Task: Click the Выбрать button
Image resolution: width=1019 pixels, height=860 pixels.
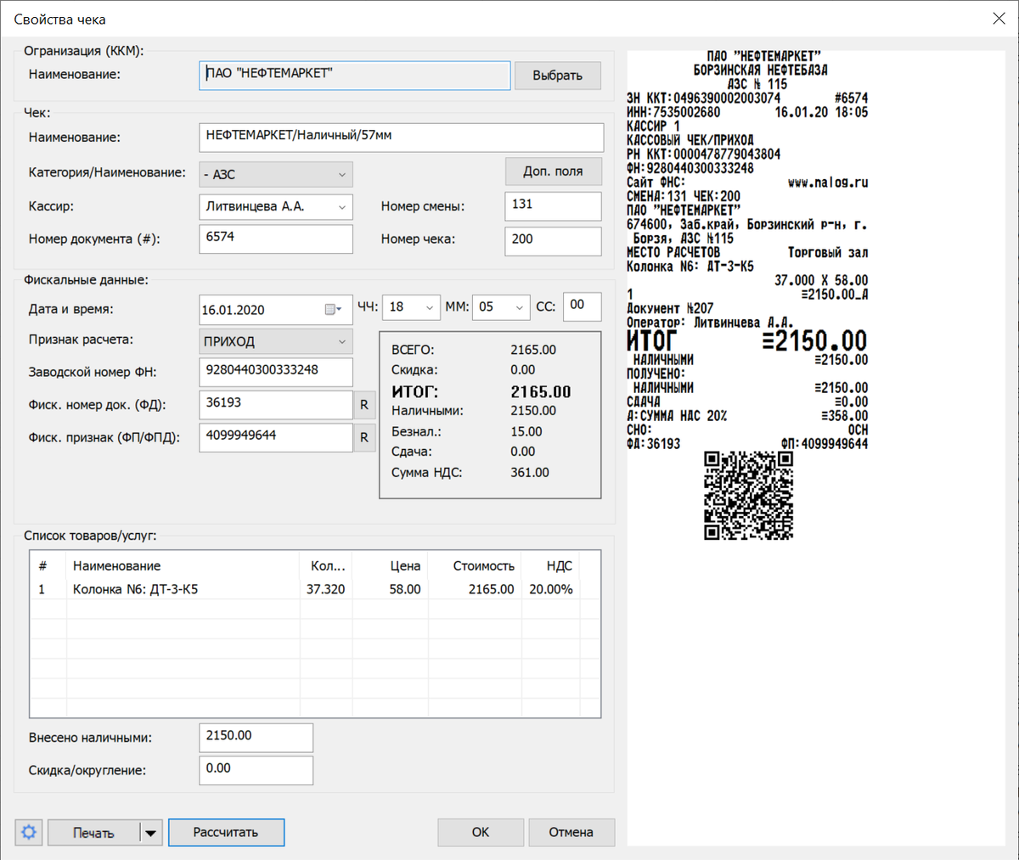Action: [x=558, y=76]
